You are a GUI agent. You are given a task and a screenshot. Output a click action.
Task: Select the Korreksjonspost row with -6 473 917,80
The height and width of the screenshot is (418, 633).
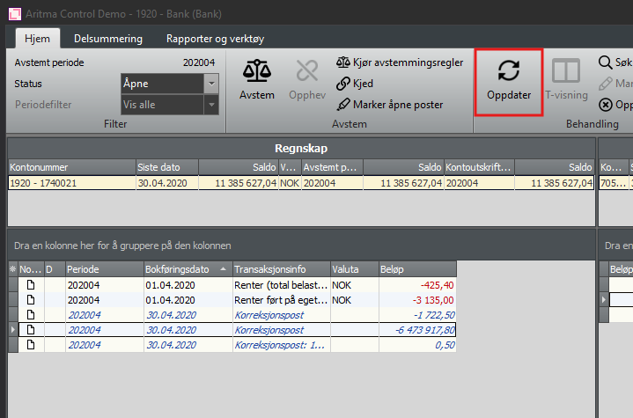[x=269, y=329]
